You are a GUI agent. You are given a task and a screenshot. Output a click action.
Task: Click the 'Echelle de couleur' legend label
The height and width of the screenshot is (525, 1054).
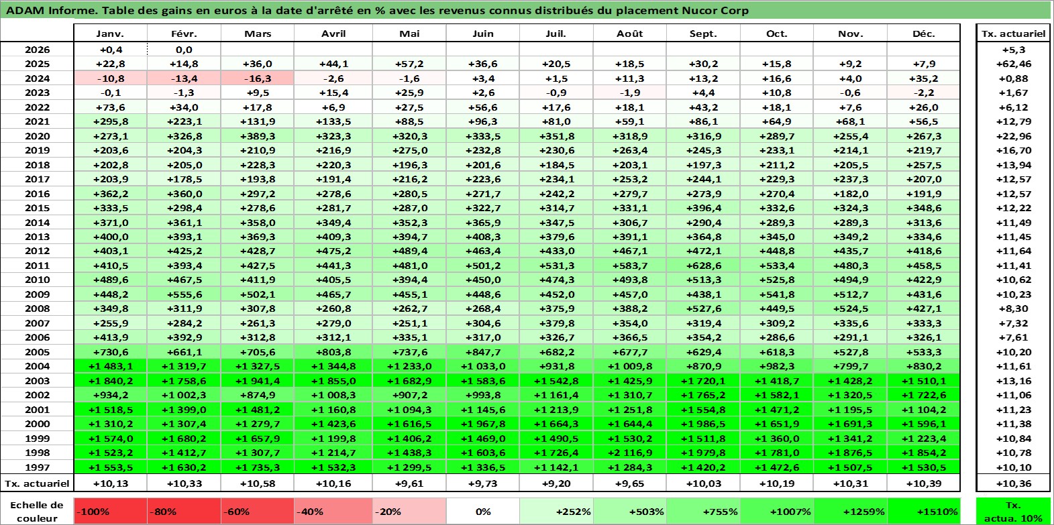(x=37, y=511)
